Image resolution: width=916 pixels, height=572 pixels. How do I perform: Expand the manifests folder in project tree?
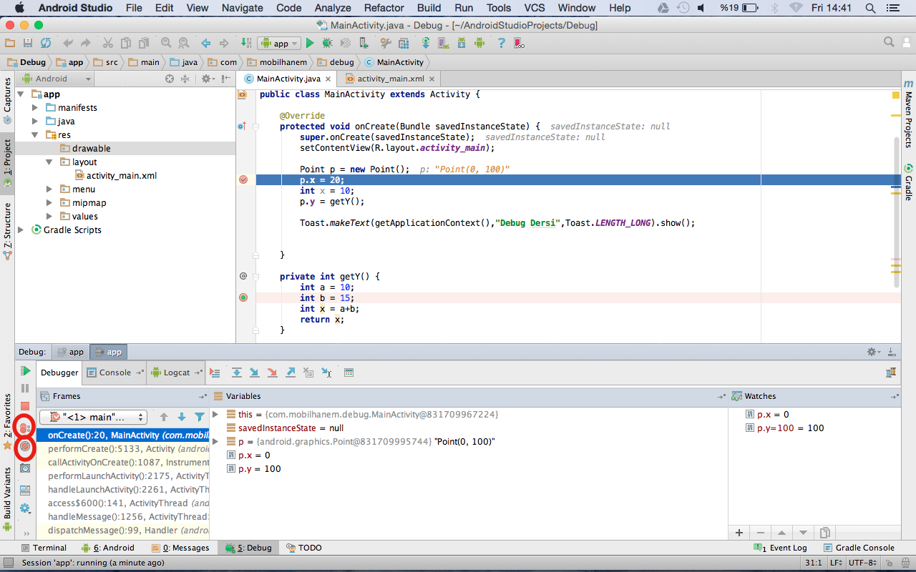point(35,108)
